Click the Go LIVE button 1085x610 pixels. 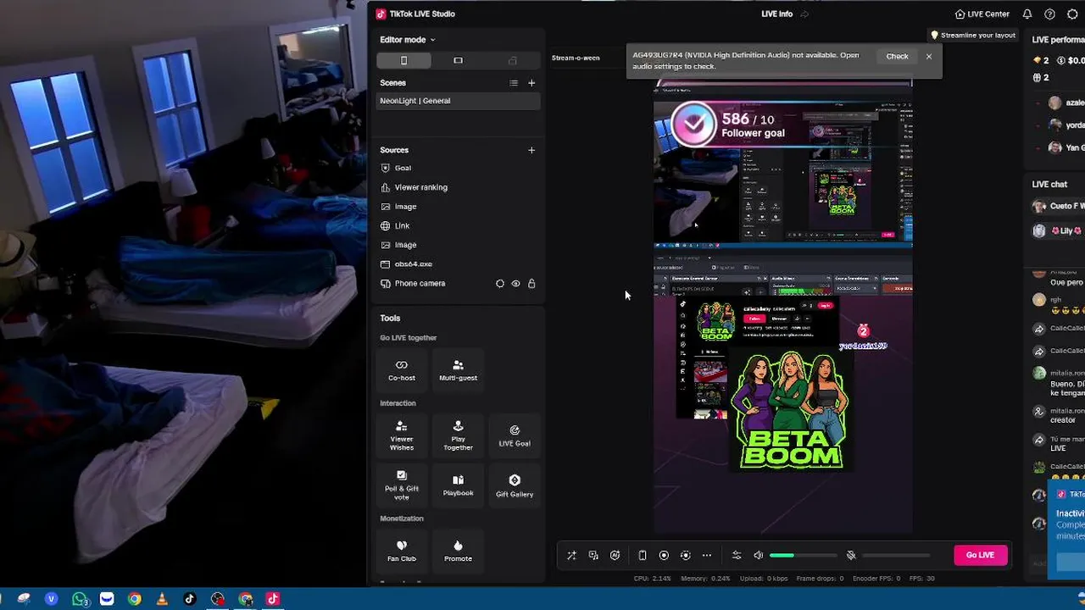980,555
